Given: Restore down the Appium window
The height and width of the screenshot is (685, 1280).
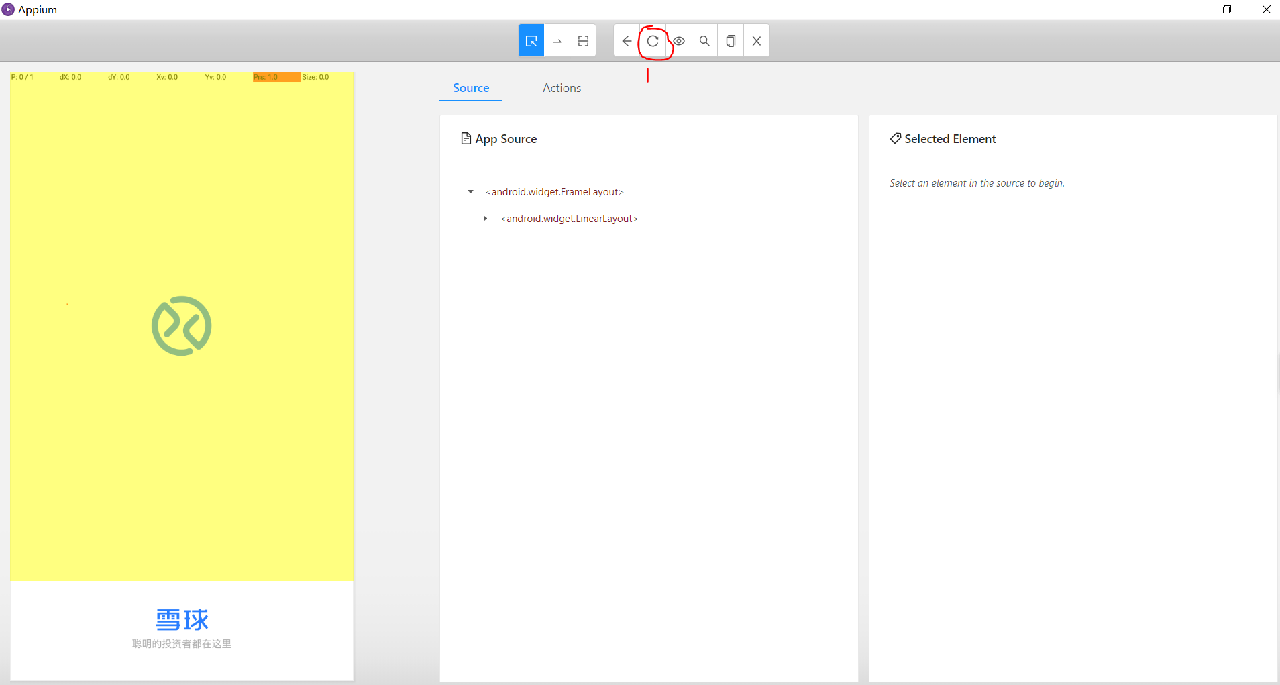Looking at the screenshot, I should 1227,9.
